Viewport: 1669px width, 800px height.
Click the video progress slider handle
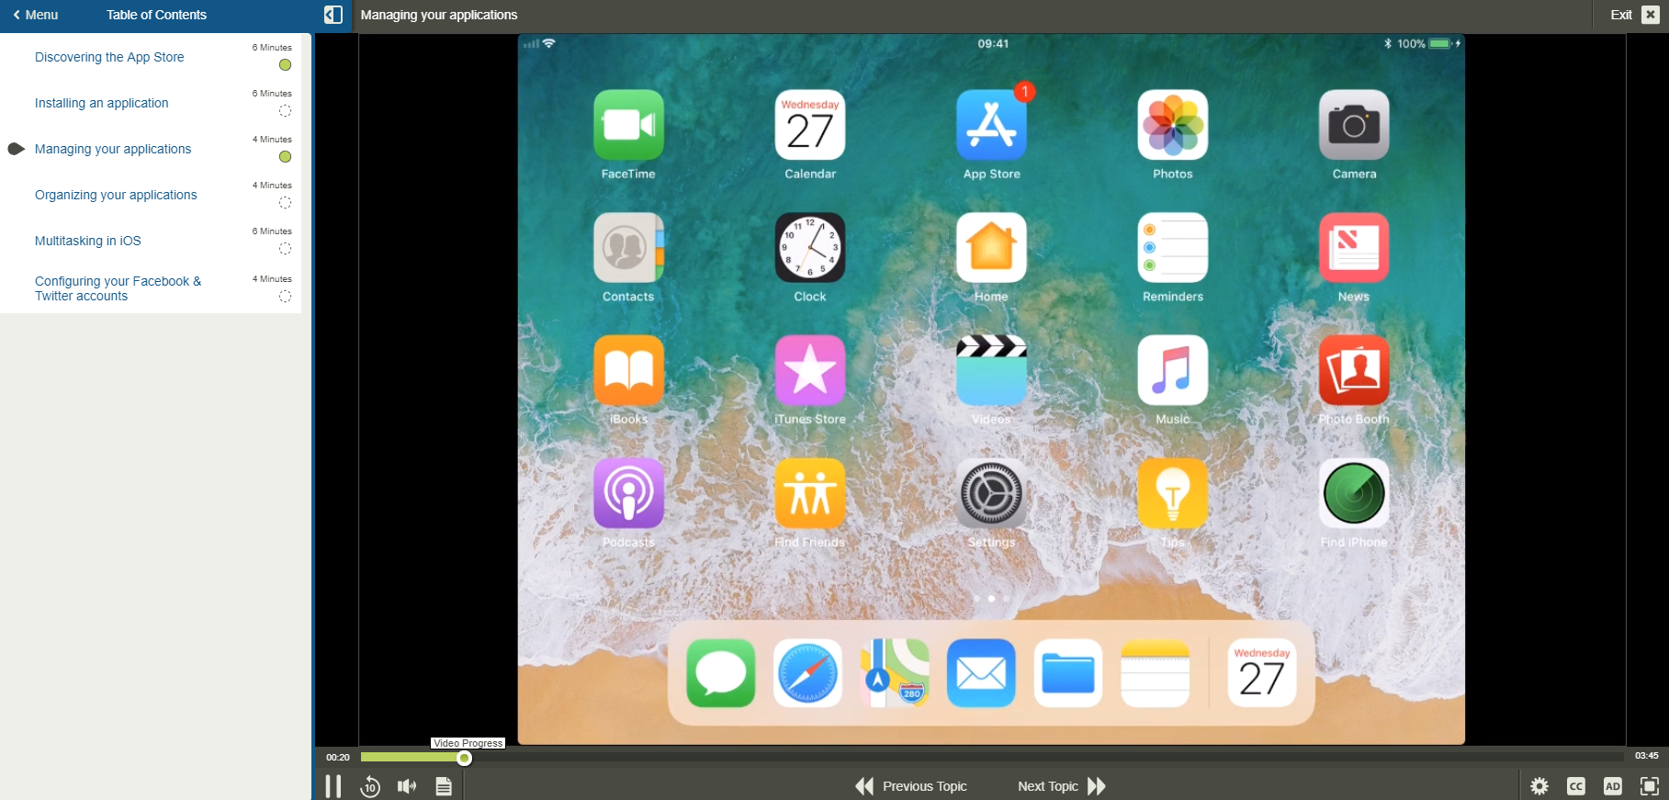click(465, 758)
